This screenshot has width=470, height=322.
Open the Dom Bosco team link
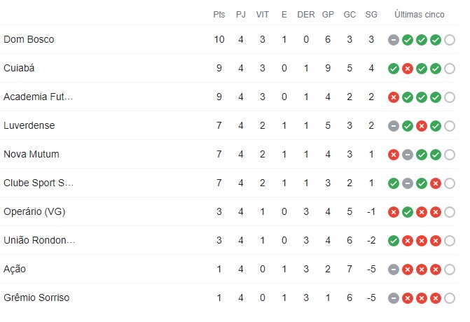pos(29,40)
